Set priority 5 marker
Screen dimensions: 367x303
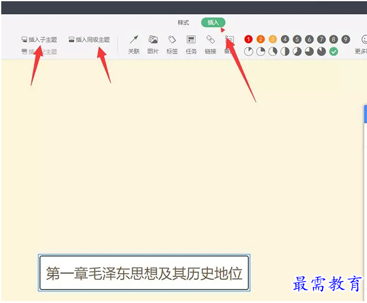point(297,40)
